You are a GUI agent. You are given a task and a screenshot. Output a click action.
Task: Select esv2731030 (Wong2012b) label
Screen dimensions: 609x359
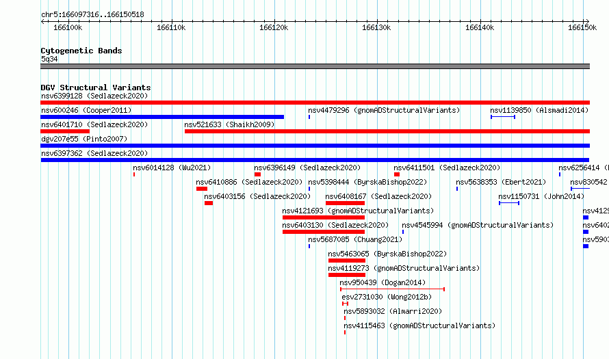[387, 297]
